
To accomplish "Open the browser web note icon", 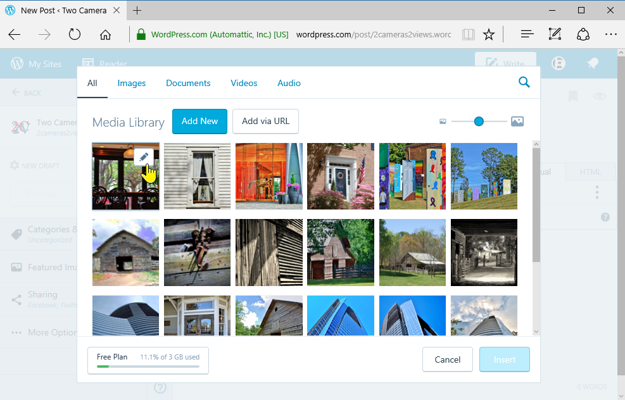I will 555,35.
